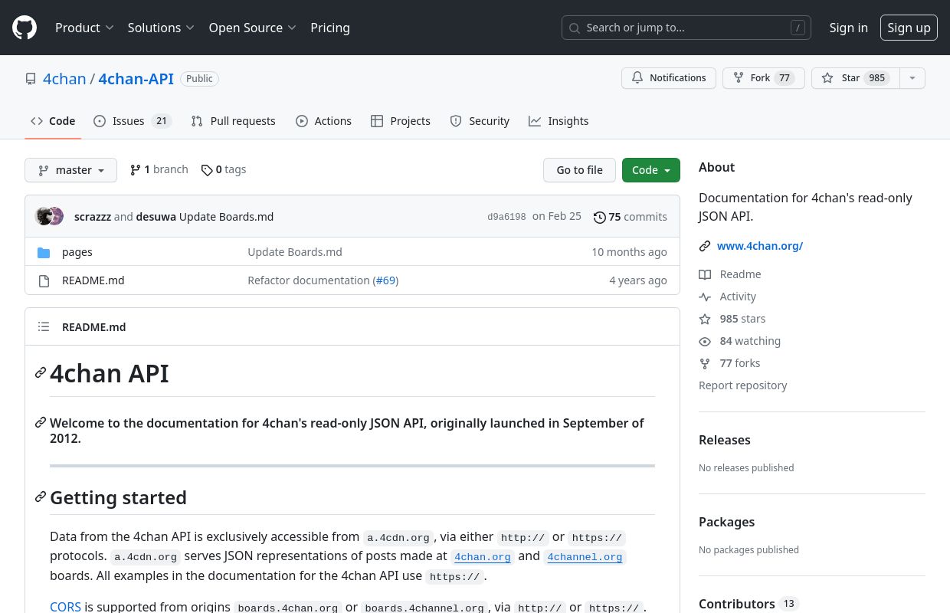Click the scrazzz and desuwa avatar image
Image resolution: width=950 pixels, height=613 pixels.
[49, 217]
